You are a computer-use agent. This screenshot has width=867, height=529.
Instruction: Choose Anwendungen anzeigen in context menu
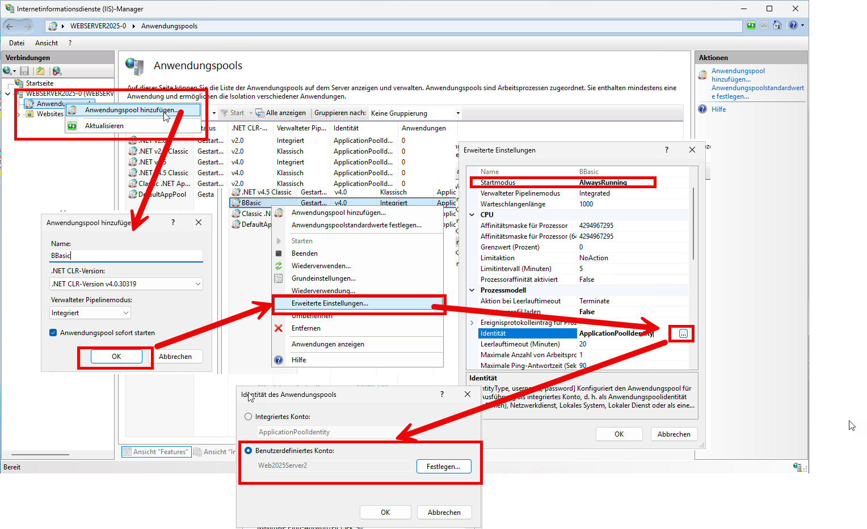[328, 344]
